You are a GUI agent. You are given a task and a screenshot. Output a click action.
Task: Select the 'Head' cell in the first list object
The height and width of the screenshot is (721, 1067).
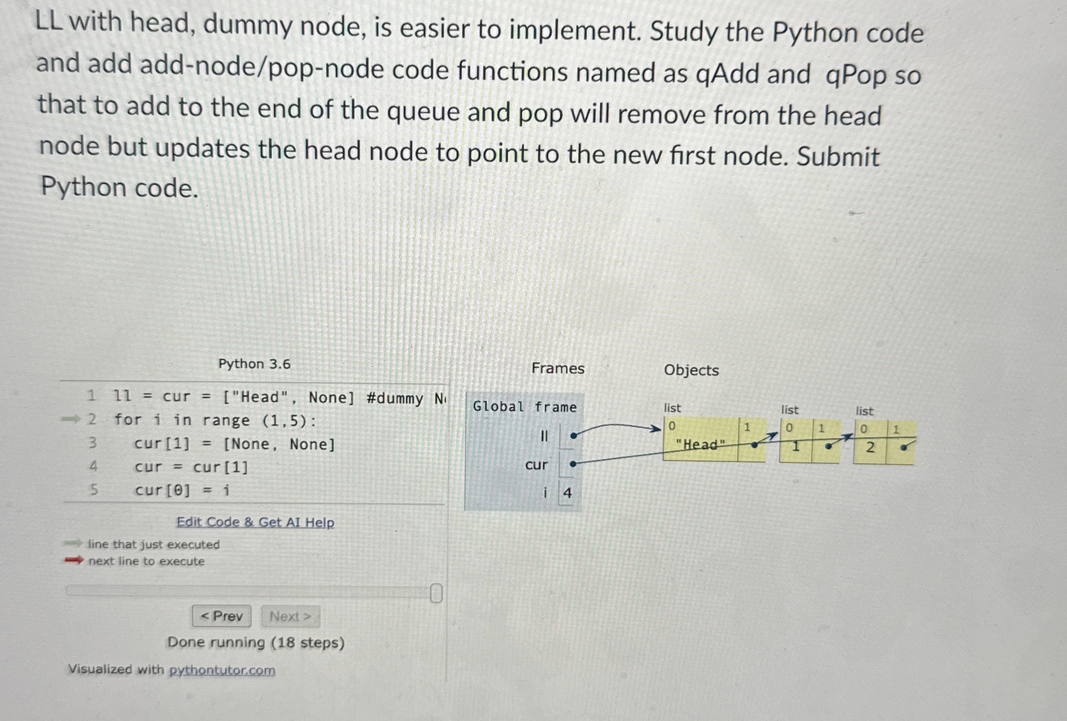[x=700, y=444]
